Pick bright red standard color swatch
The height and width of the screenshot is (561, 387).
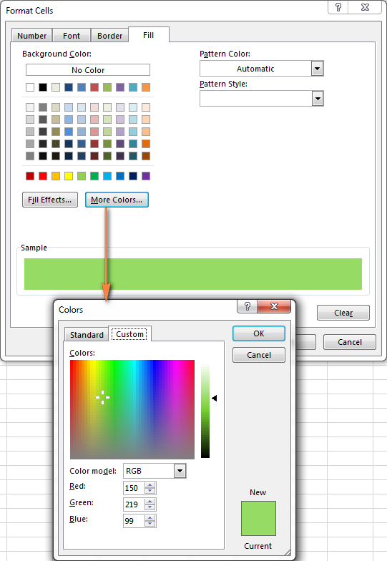tap(43, 176)
